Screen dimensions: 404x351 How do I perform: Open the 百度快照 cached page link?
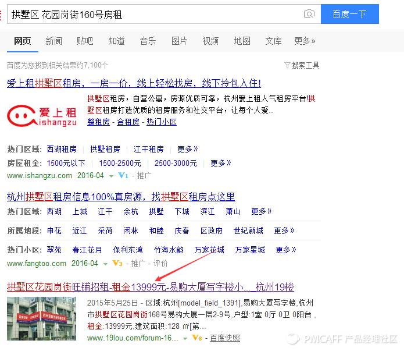tap(225, 338)
